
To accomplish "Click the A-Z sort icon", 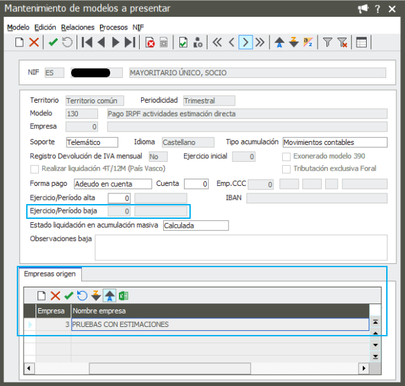I will 308,42.
